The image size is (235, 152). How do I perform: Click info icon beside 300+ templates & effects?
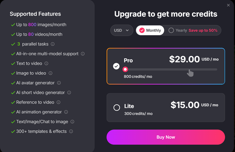(x=71, y=131)
